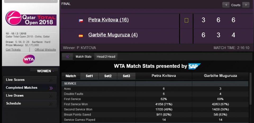Expand the Live Draws menu item
The width and height of the screenshot is (254, 123).
tap(30, 96)
